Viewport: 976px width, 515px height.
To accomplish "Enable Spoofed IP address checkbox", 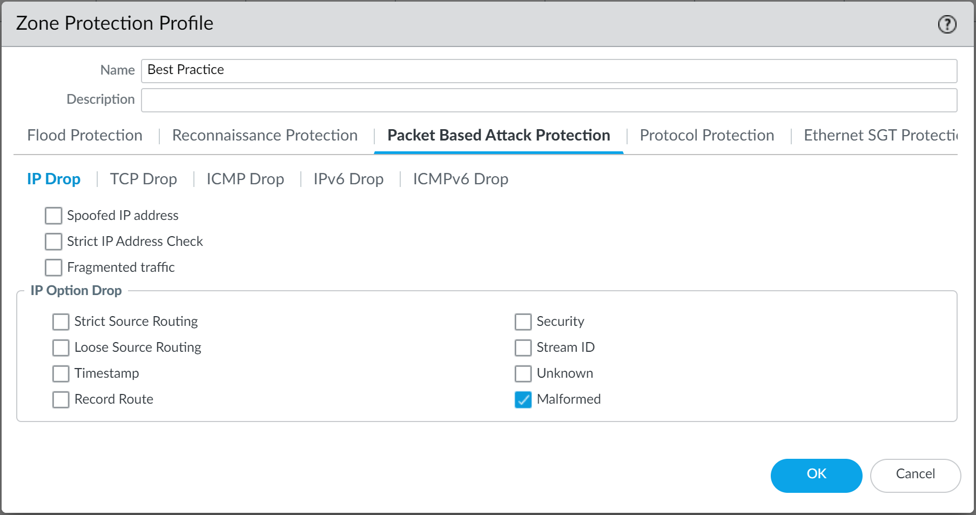I will [53, 216].
